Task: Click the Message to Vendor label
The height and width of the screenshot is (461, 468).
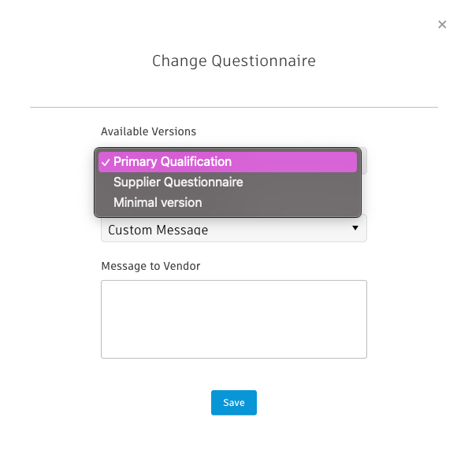Action: [150, 266]
